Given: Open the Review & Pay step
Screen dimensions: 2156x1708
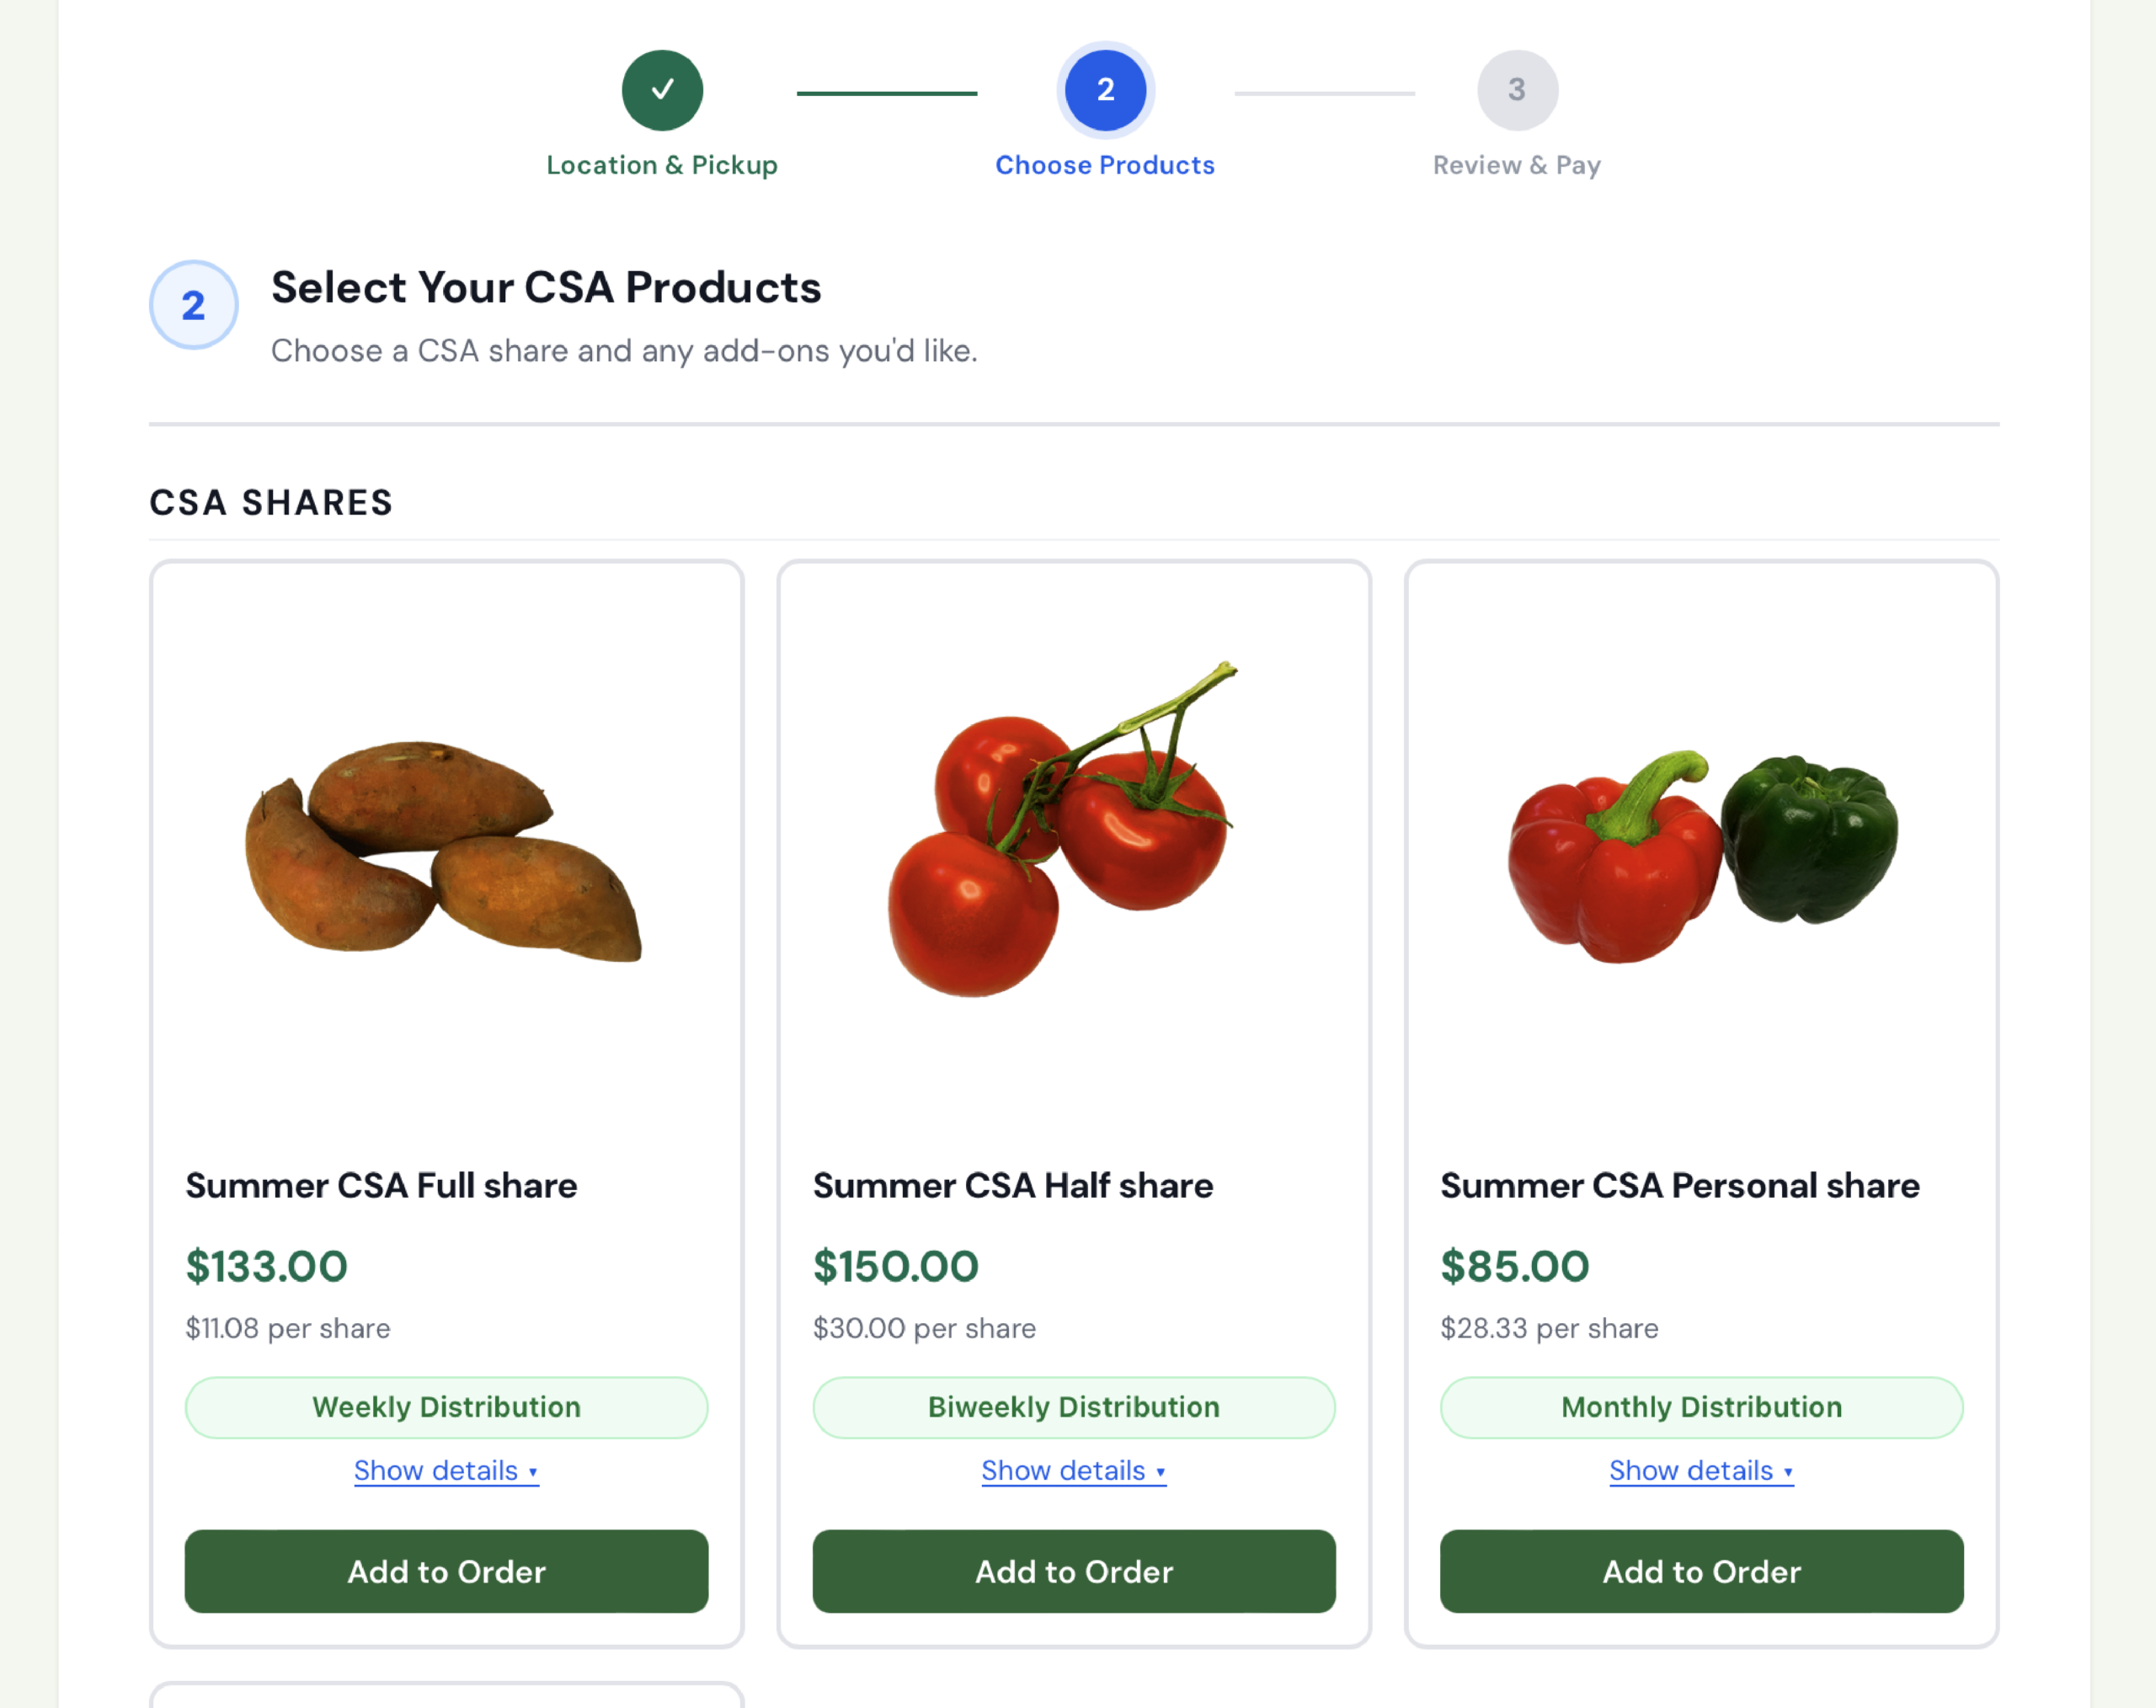Looking at the screenshot, I should tap(1516, 165).
